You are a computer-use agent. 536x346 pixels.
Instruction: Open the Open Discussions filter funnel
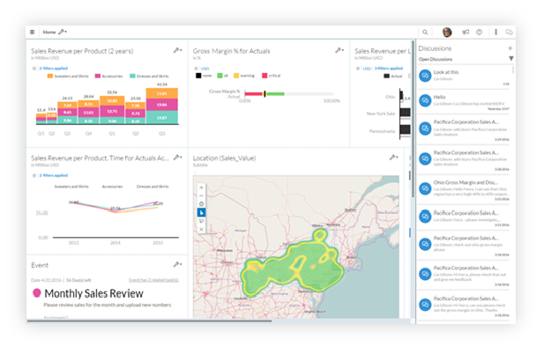(511, 59)
